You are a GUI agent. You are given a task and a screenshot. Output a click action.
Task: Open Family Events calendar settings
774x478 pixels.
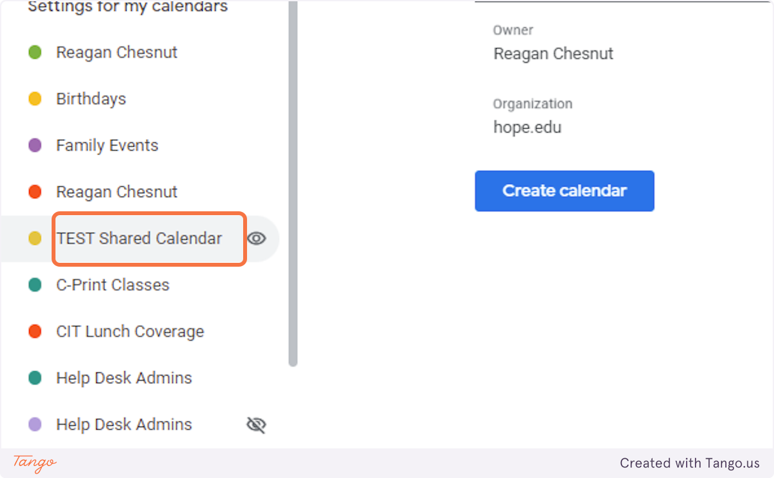[107, 146]
